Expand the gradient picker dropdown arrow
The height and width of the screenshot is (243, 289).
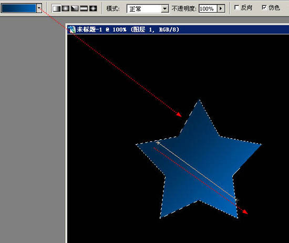click(x=39, y=8)
